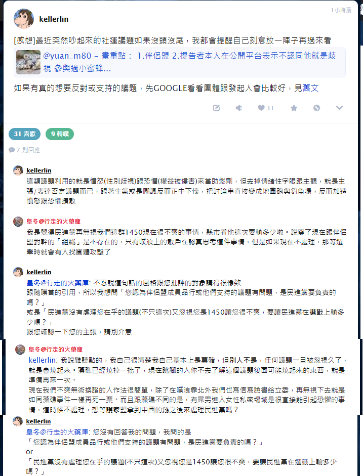
Task: Expand the post options chevron
Action: coord(339,108)
